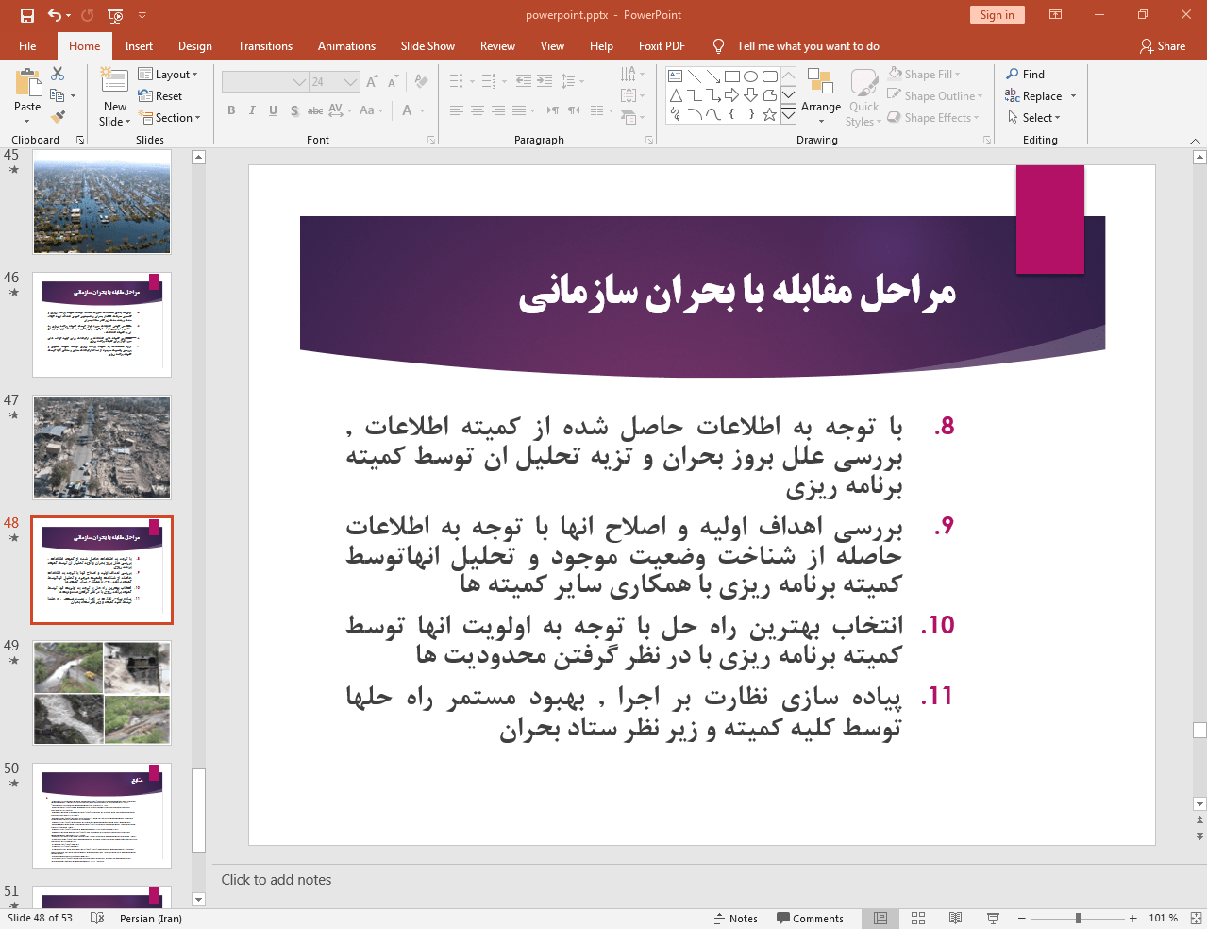
Task: Center-align the paragraph text
Action: point(478,111)
